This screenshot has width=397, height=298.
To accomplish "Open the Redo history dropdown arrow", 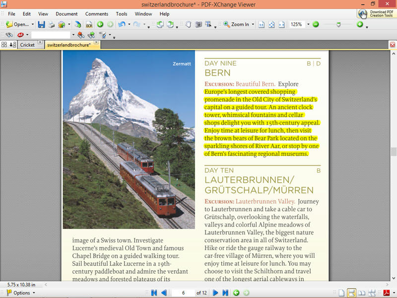I will tap(144, 24).
